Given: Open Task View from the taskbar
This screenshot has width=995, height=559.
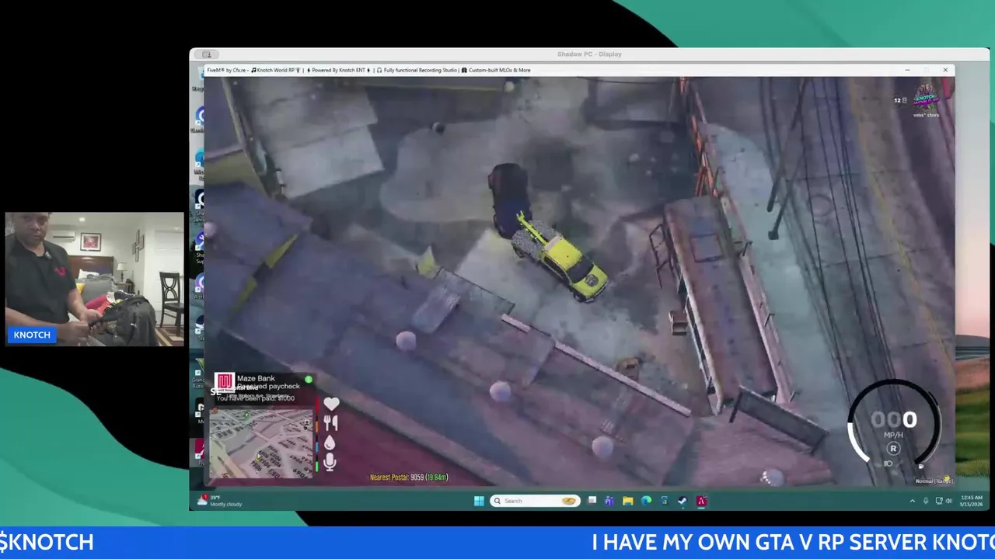Looking at the screenshot, I should (592, 500).
